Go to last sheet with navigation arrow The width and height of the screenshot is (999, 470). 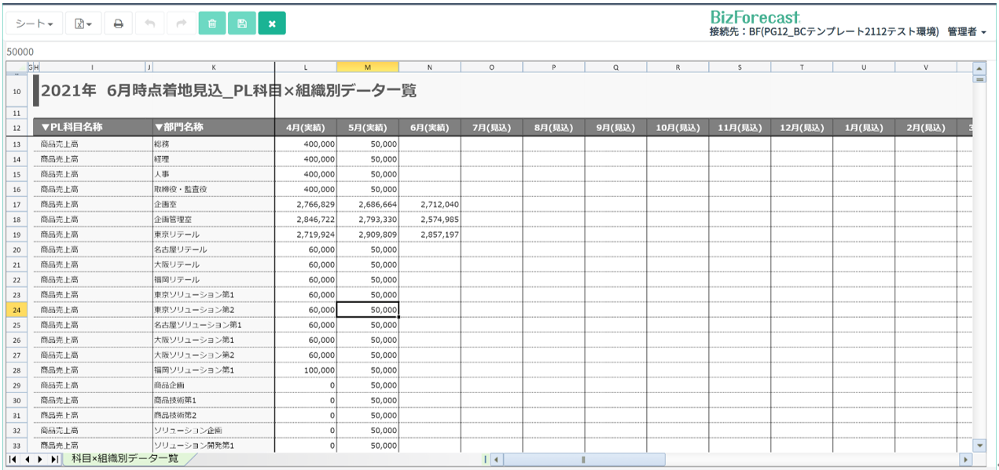pos(54,459)
